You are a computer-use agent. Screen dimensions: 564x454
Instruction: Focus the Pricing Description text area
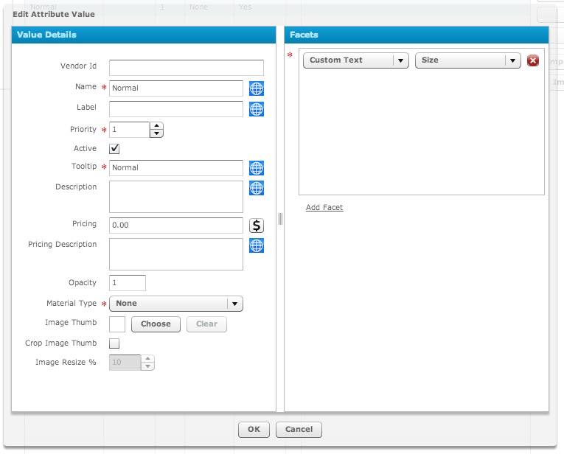click(176, 254)
